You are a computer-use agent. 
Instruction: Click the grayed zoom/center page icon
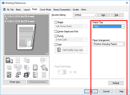point(18,60)
